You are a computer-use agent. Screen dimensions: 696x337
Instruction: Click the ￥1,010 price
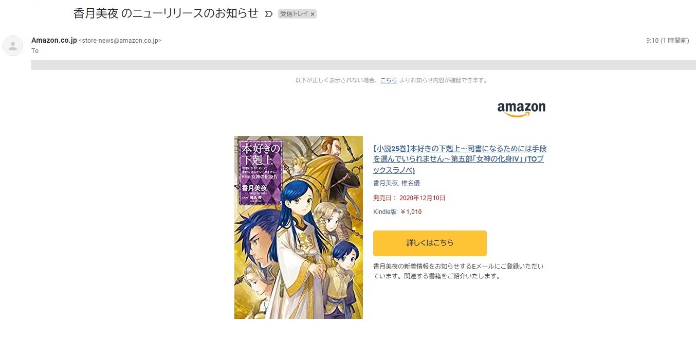point(411,212)
